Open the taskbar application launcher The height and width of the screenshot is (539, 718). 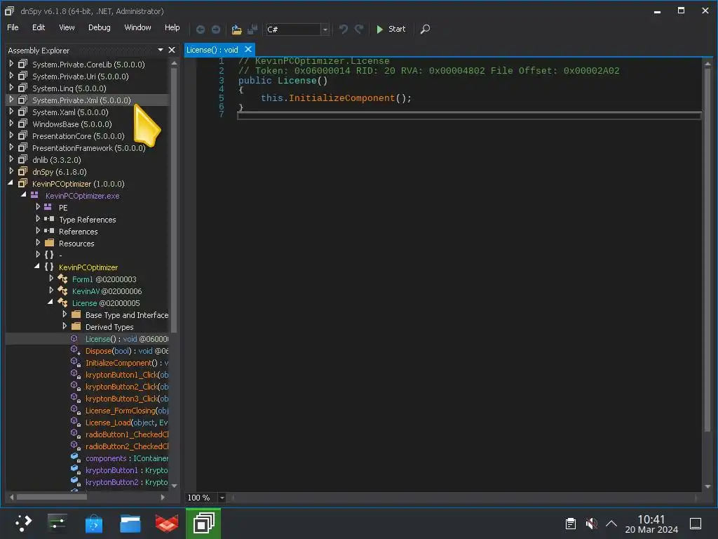coord(23,523)
